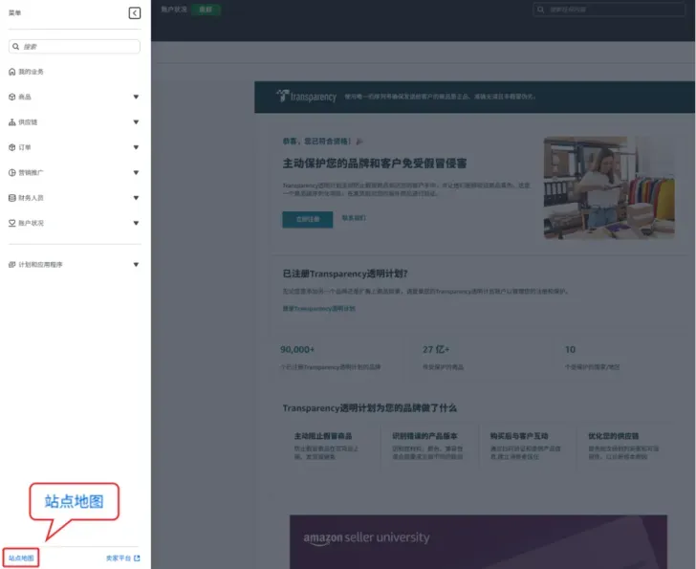The width and height of the screenshot is (696, 569).
Task: Click the green 良好 account status badge
Action: click(206, 10)
